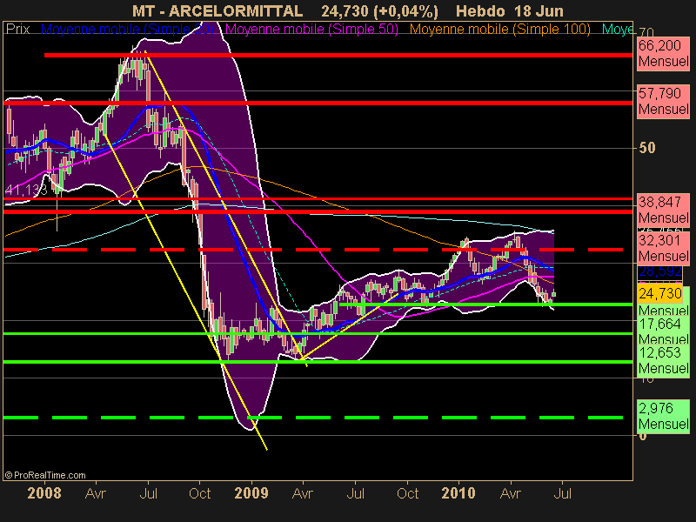Click the Jul 2008 axis label
696x522 pixels.
click(148, 493)
